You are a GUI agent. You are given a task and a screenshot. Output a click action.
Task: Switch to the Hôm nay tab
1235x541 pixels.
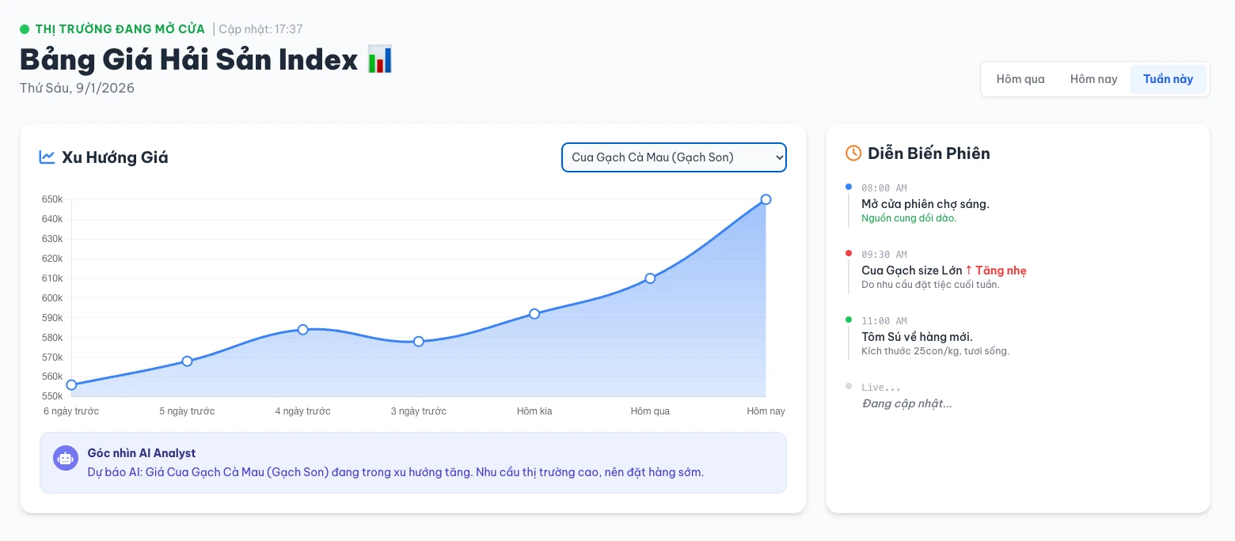tap(1093, 79)
